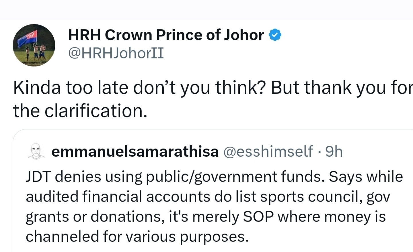The height and width of the screenshot is (252, 413).
Task: Open the "HRH Crown Prince of Johor" display name
Action: [x=166, y=35]
